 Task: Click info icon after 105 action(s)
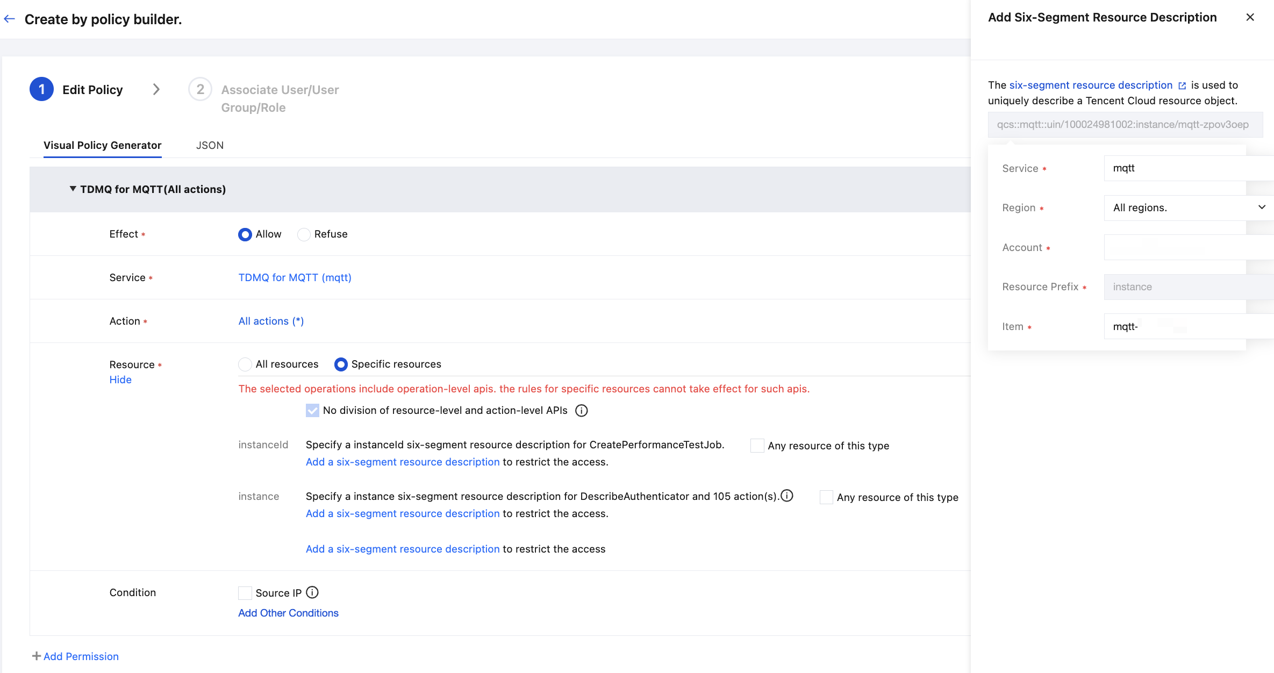787,496
